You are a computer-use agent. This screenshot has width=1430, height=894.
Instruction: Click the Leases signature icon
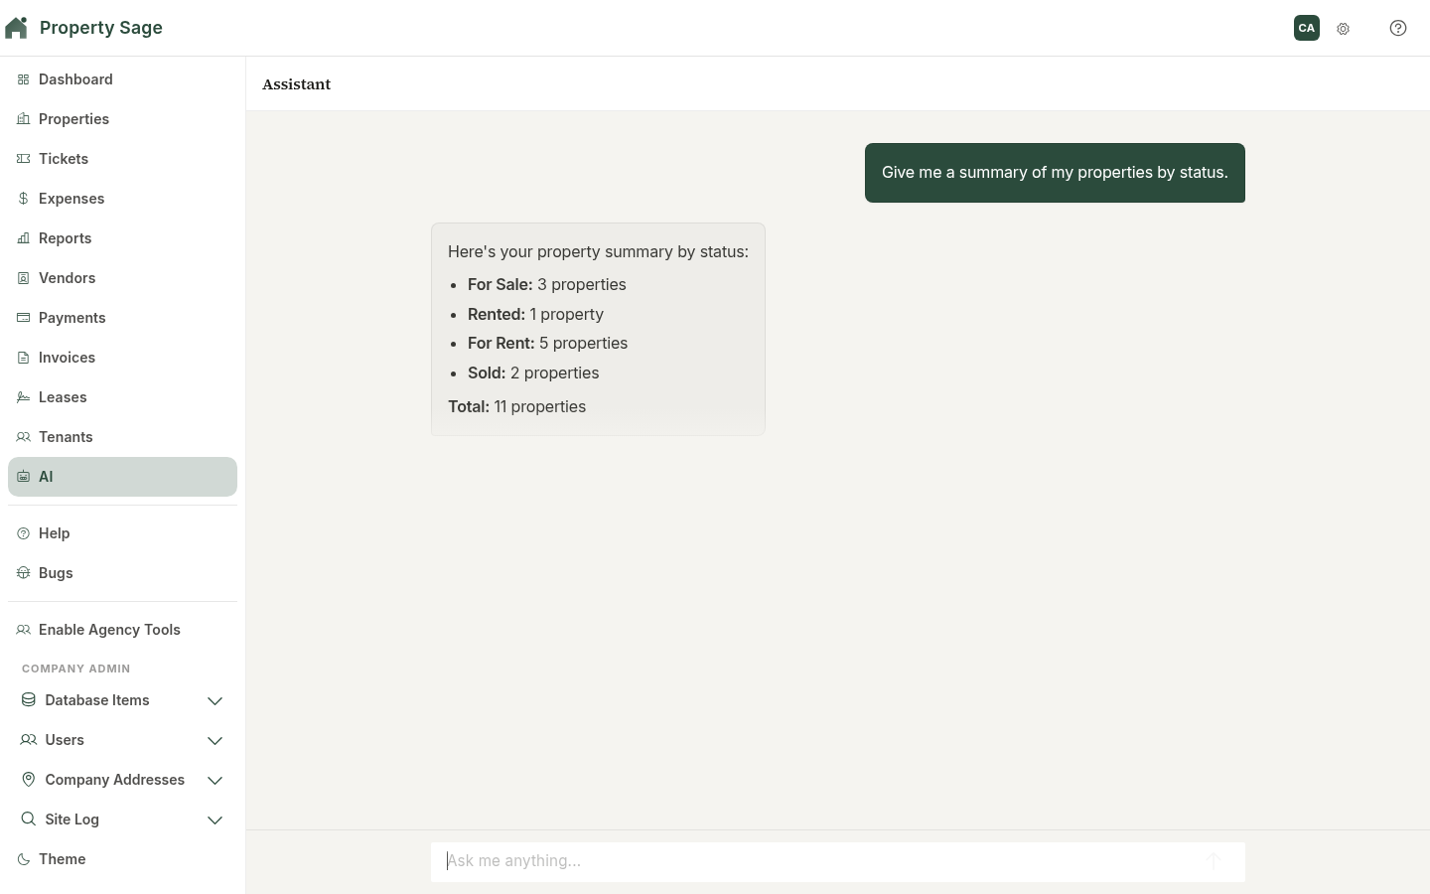(x=24, y=397)
